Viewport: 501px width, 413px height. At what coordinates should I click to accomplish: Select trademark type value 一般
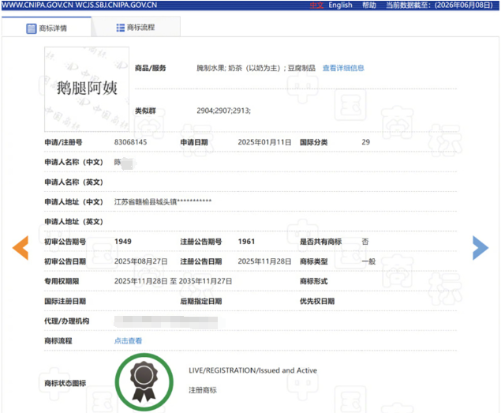pyautogui.click(x=368, y=261)
